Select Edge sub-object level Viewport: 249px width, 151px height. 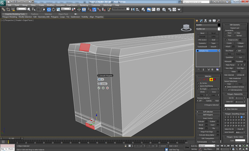204,79
